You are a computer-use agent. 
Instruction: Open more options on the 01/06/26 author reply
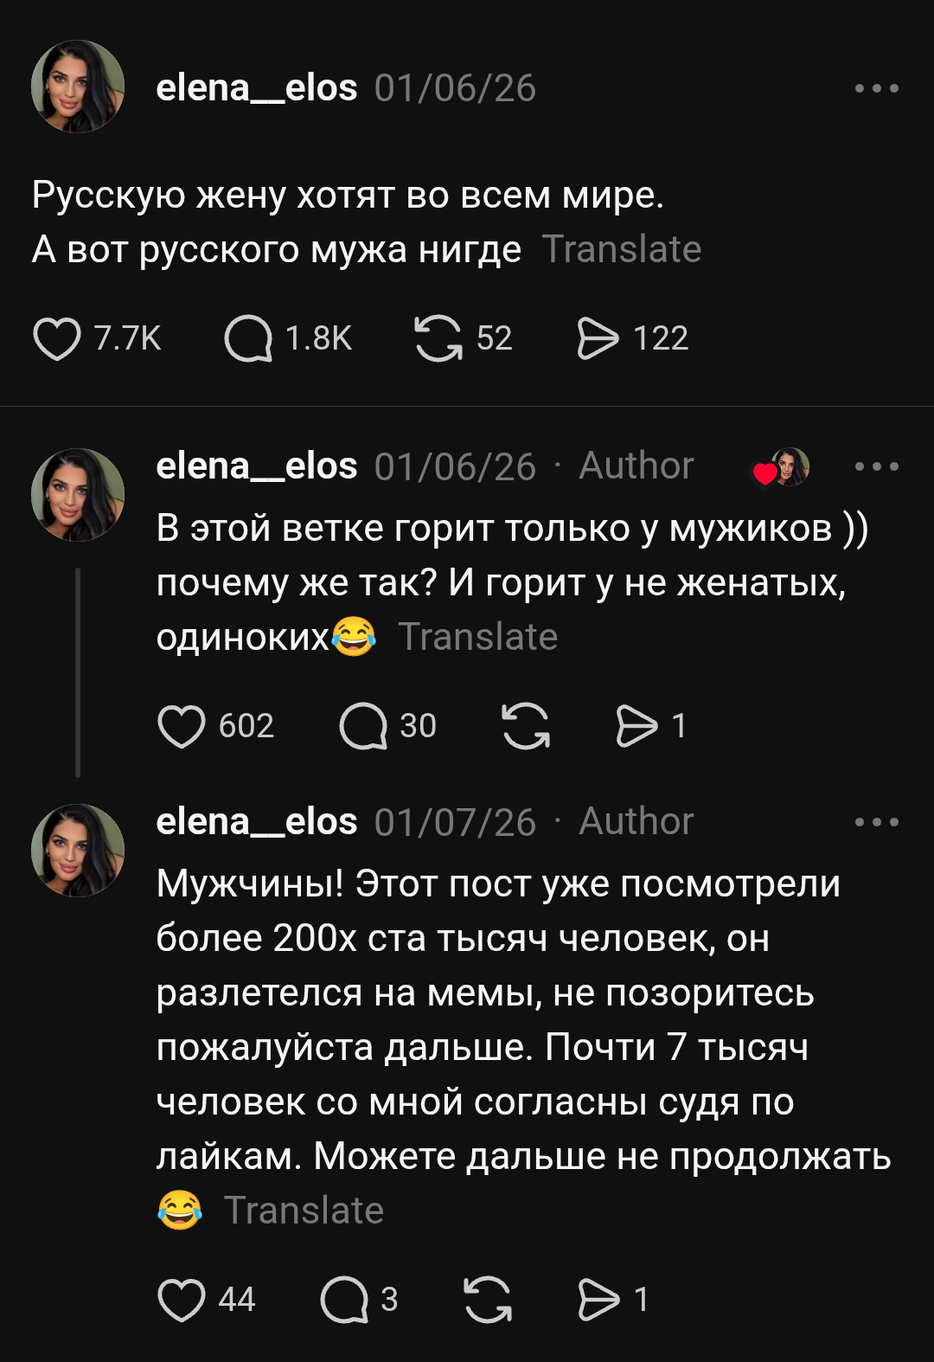click(876, 466)
